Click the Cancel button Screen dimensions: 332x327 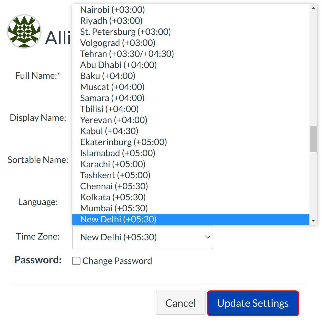180,303
